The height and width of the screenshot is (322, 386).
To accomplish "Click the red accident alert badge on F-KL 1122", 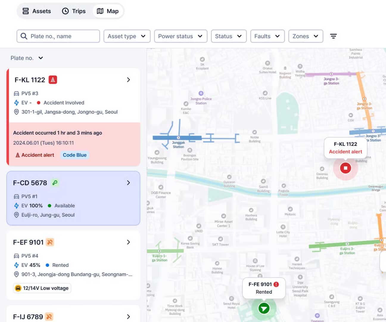I will [53, 80].
